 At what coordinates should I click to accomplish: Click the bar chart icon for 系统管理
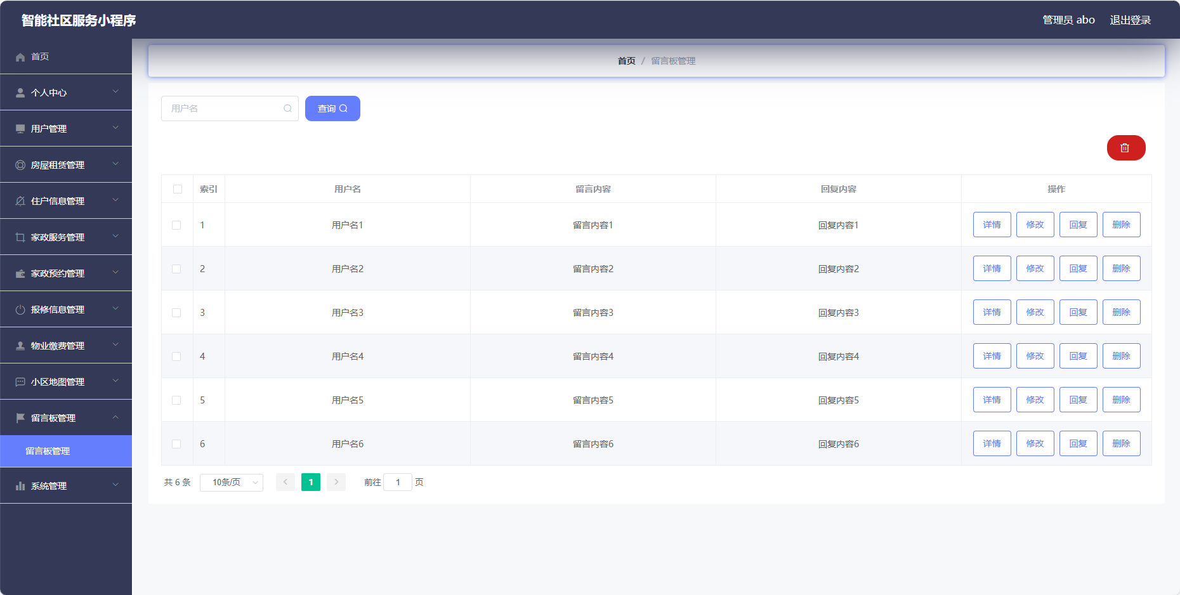tap(20, 486)
